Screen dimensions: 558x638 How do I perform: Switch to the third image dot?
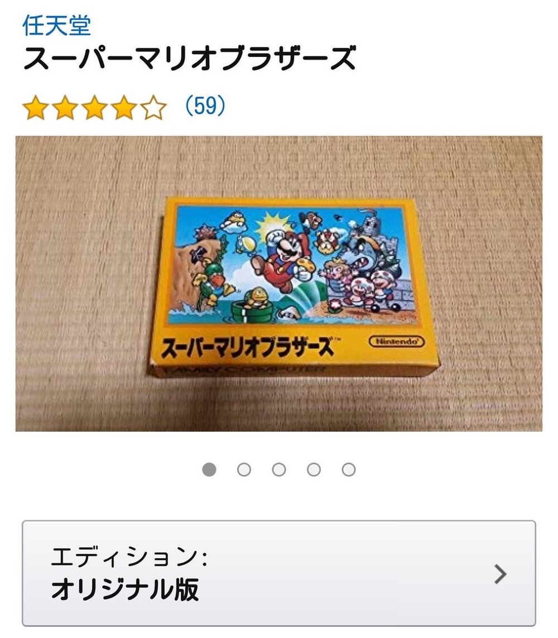(279, 469)
